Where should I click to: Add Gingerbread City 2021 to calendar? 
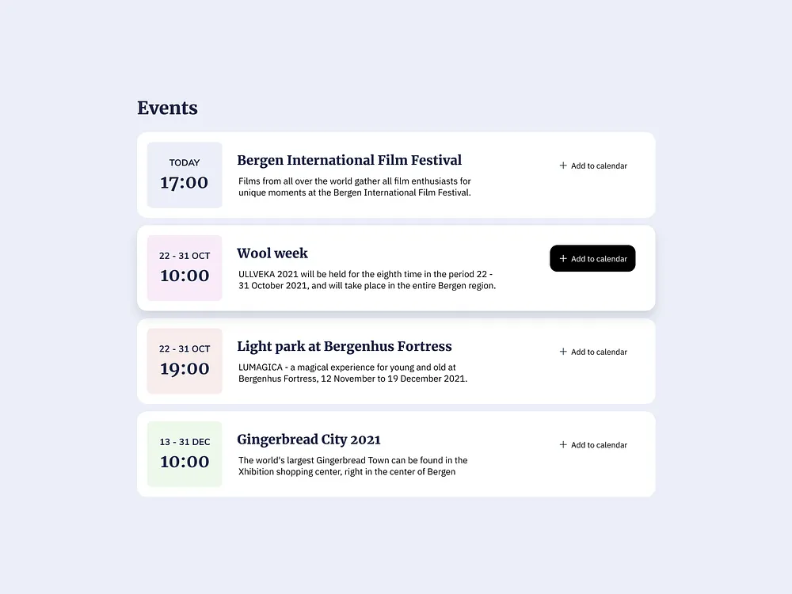click(592, 444)
